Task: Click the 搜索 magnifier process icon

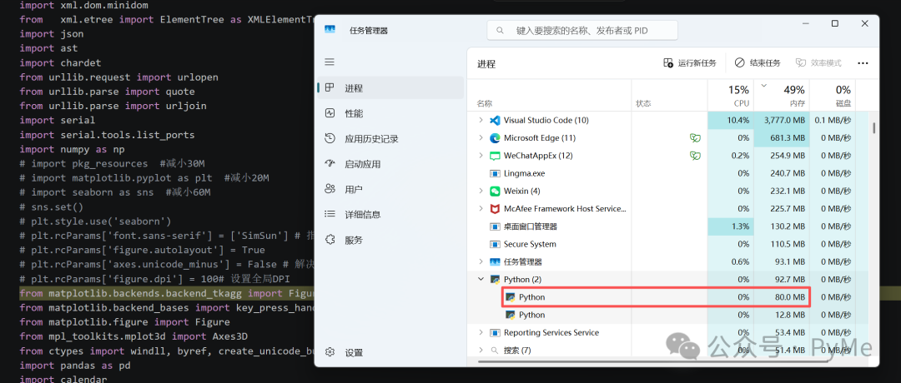Action: tap(495, 350)
